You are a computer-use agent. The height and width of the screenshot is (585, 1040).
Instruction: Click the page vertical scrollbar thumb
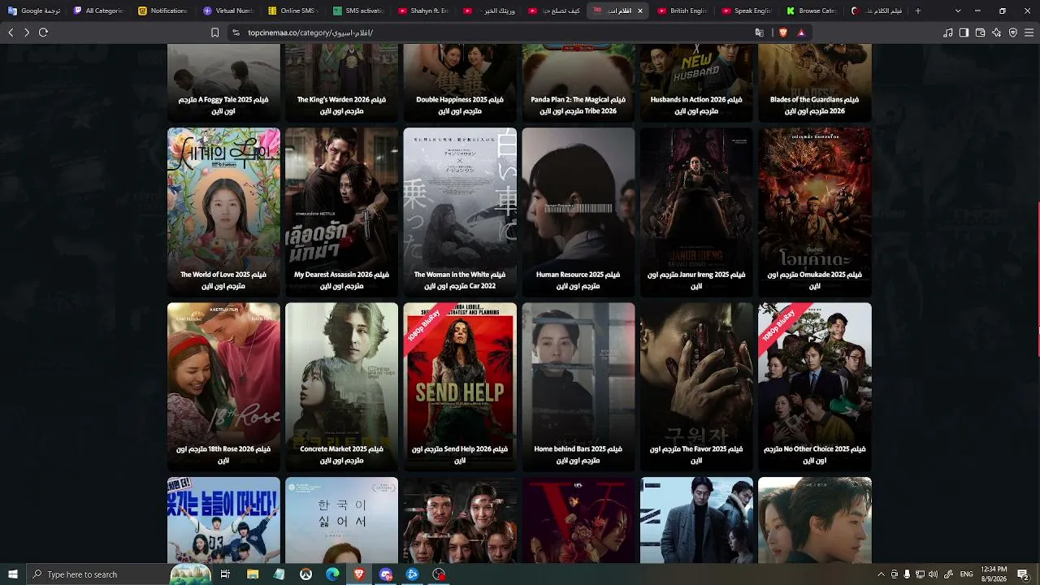click(x=1038, y=278)
